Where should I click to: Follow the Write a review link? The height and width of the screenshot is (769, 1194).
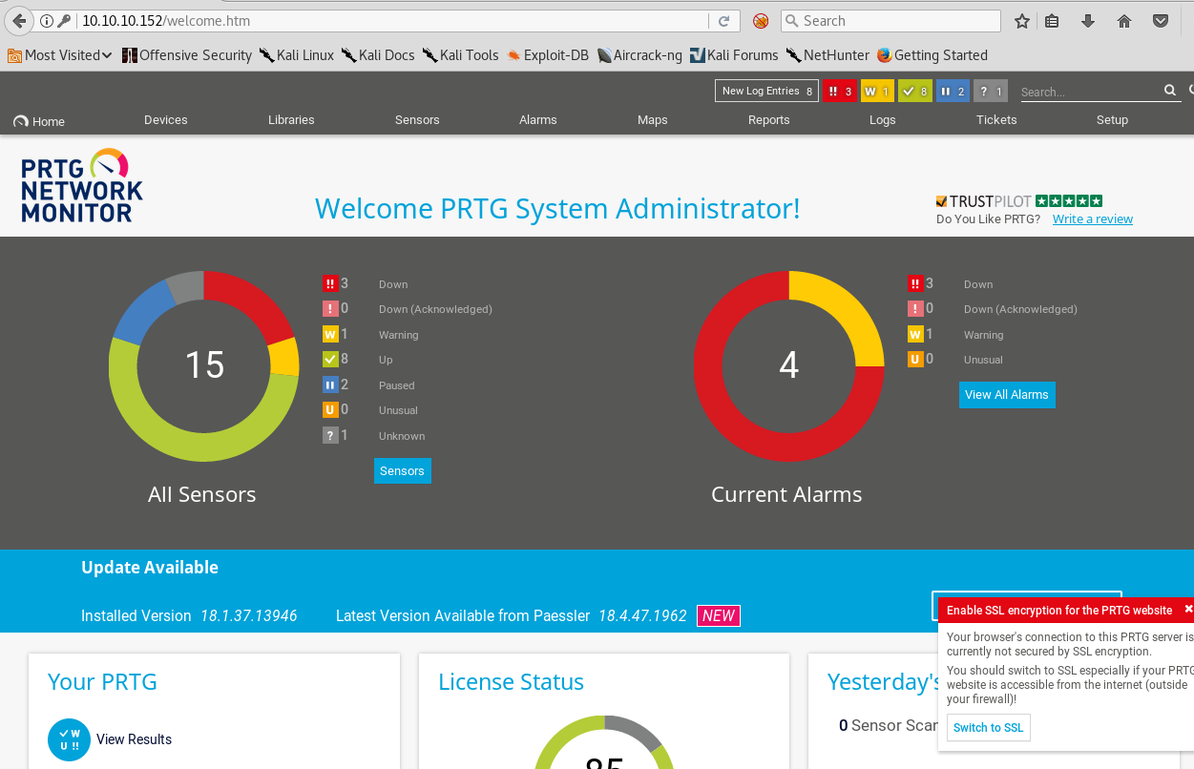pos(1092,219)
